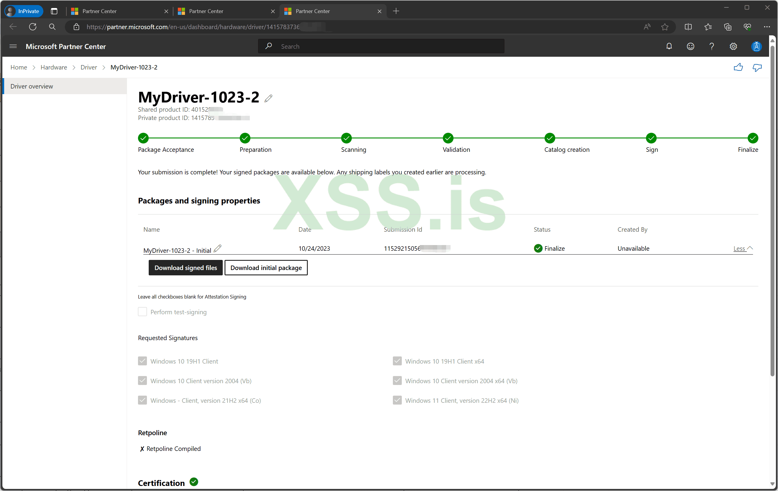
Task: Edit the MyDriver-1023-2 title pencil icon
Action: pyautogui.click(x=268, y=98)
